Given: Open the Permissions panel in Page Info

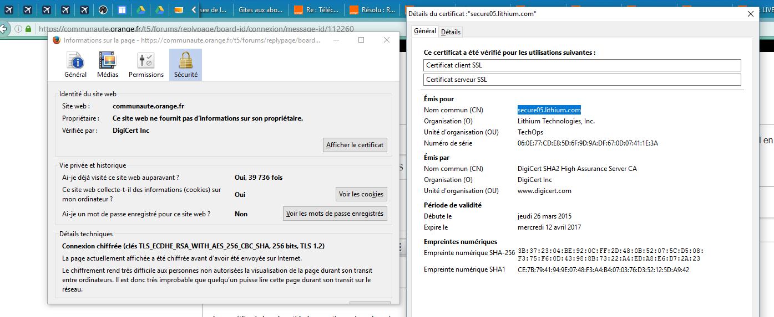Looking at the screenshot, I should [146, 65].
